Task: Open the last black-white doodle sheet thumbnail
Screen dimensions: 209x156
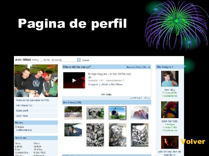Action: pos(140,135)
